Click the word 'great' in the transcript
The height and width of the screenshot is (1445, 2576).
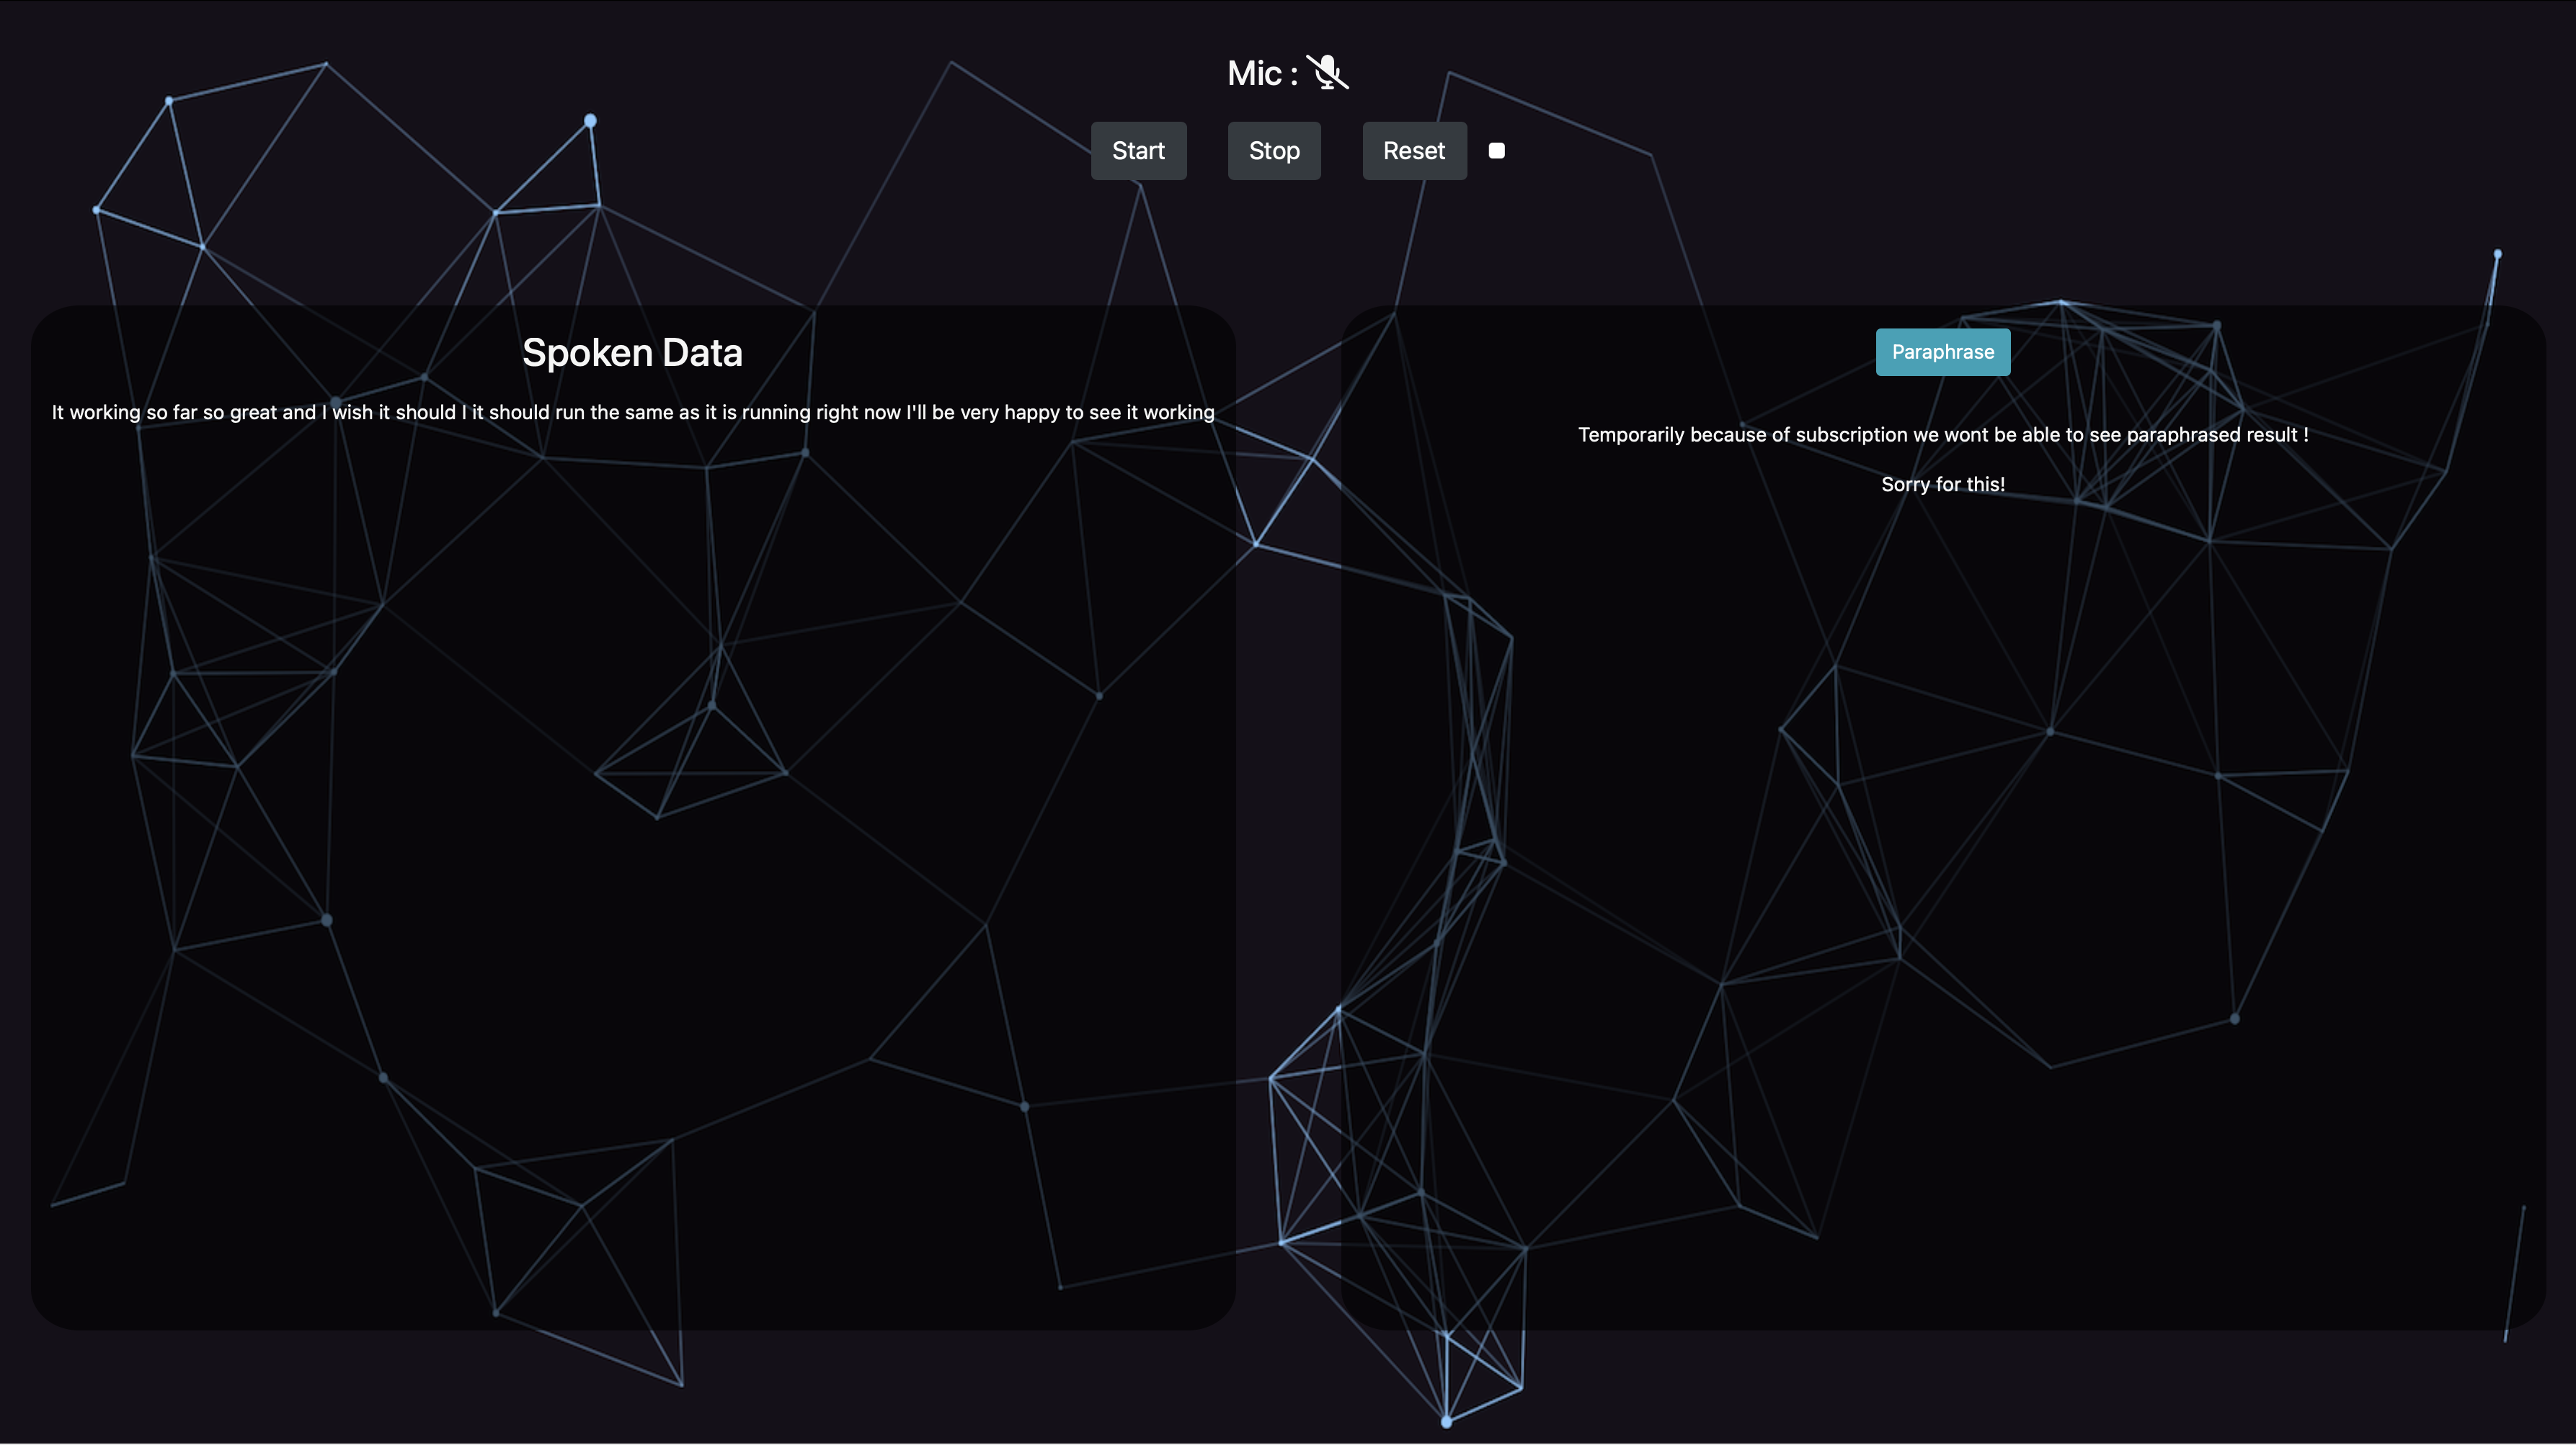click(252, 413)
